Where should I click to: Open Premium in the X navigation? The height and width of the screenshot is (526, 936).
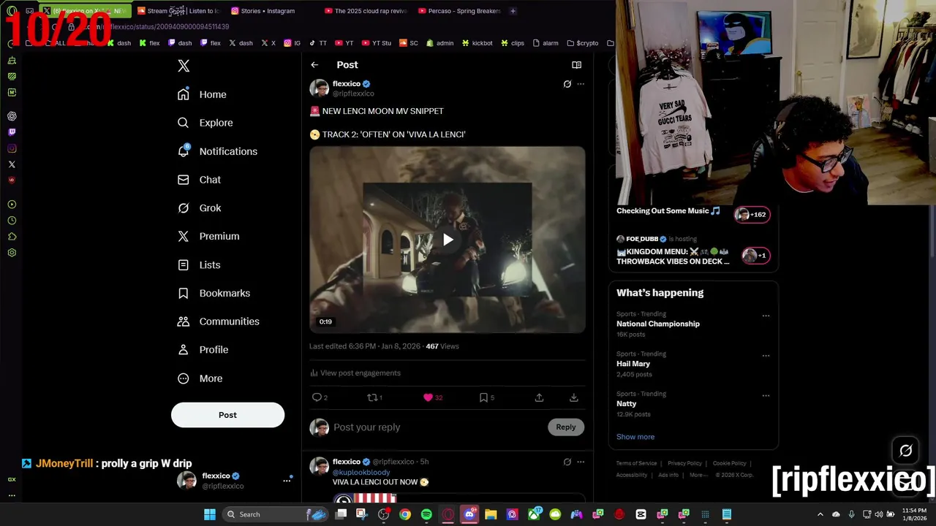coord(208,236)
